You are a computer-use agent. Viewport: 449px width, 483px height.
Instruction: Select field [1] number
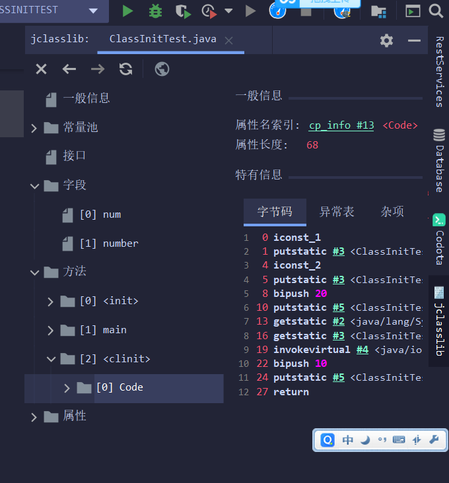pos(109,243)
